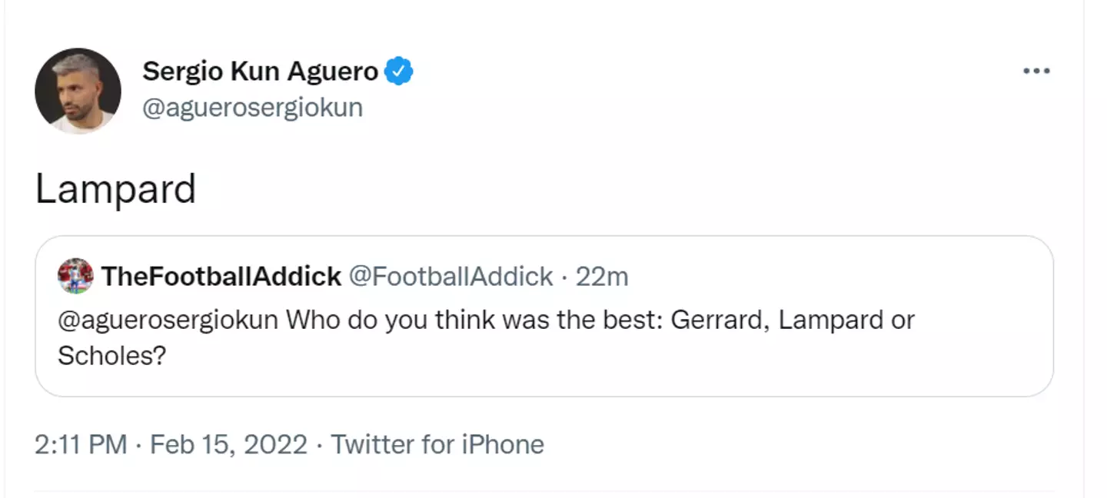
Task: Click Sergio Kun Aguero's profile avatar
Action: click(78, 91)
